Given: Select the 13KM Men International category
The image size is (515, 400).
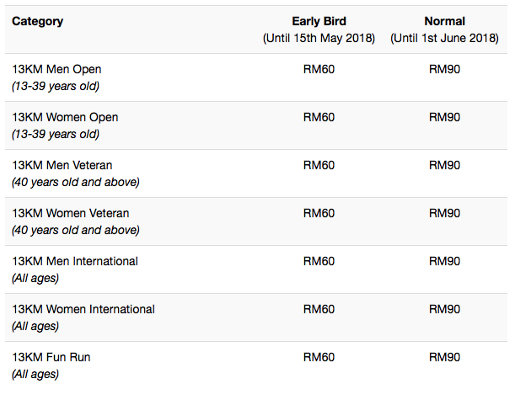Looking at the screenshot, I should (x=75, y=261).
